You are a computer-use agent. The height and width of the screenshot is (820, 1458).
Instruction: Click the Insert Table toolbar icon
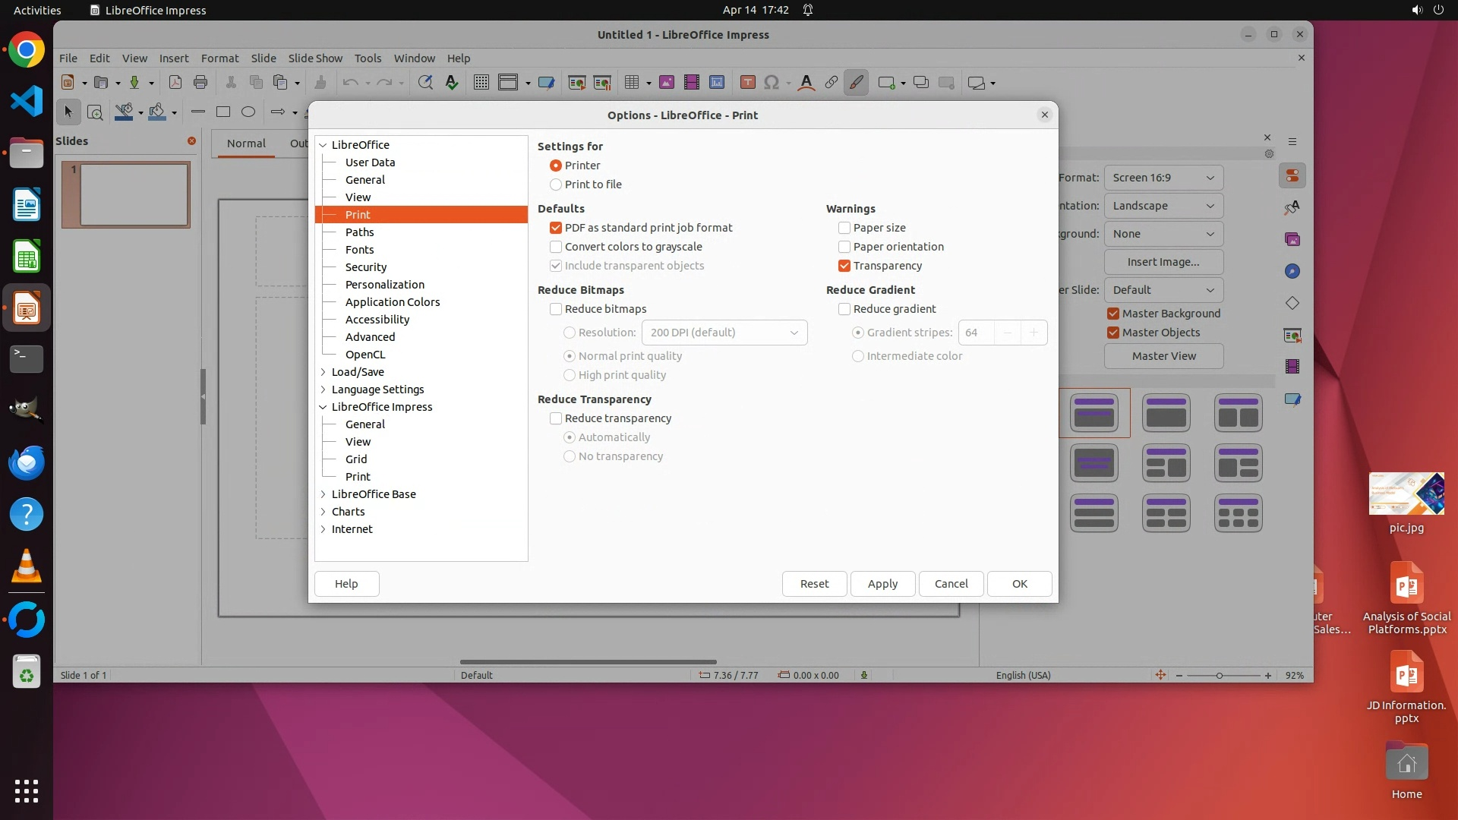631,83
